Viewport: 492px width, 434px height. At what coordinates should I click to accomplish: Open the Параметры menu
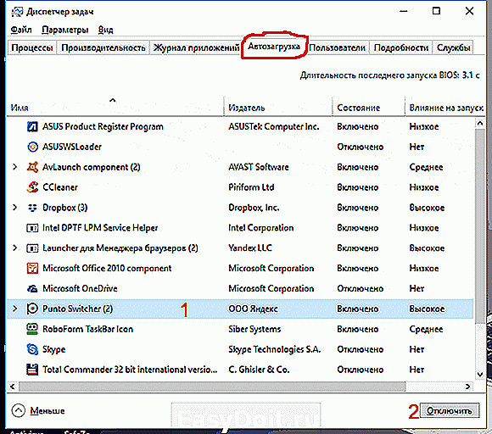click(65, 30)
